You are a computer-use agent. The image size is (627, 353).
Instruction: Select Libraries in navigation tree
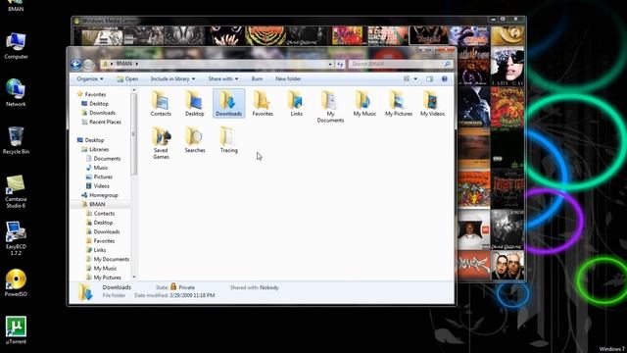coord(95,149)
